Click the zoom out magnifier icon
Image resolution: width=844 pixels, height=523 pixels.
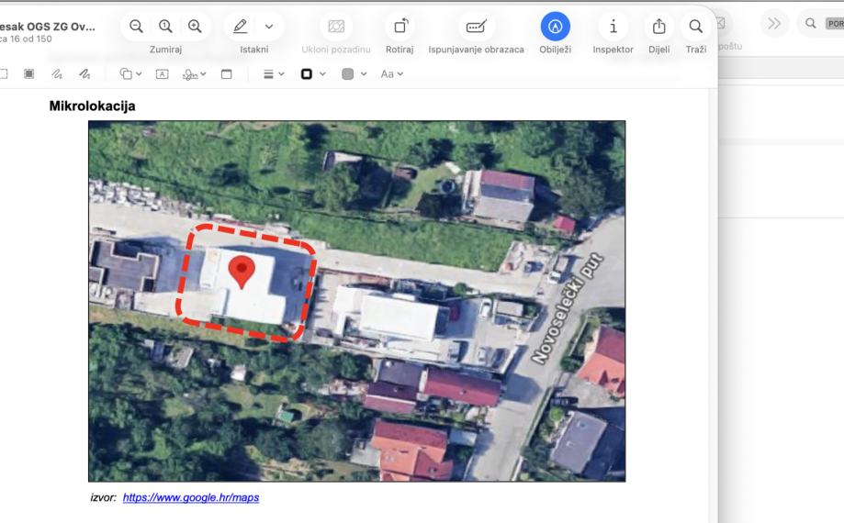(136, 27)
